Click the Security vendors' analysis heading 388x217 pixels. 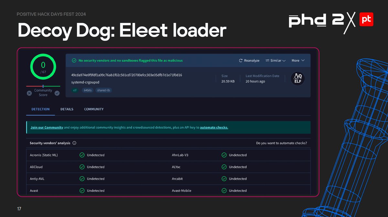pyautogui.click(x=50, y=143)
